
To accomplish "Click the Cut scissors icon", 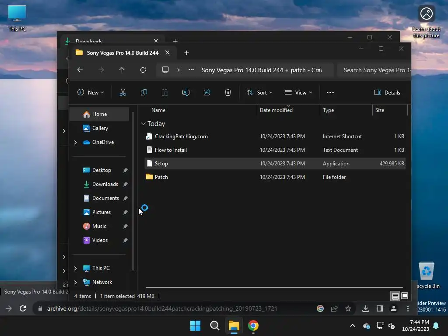I will [x=122, y=93].
